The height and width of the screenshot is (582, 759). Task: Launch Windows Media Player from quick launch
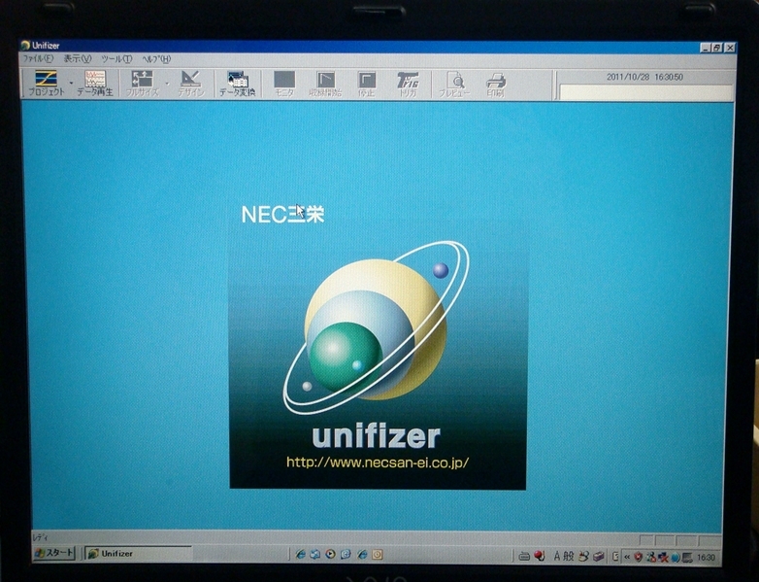pyautogui.click(x=331, y=554)
